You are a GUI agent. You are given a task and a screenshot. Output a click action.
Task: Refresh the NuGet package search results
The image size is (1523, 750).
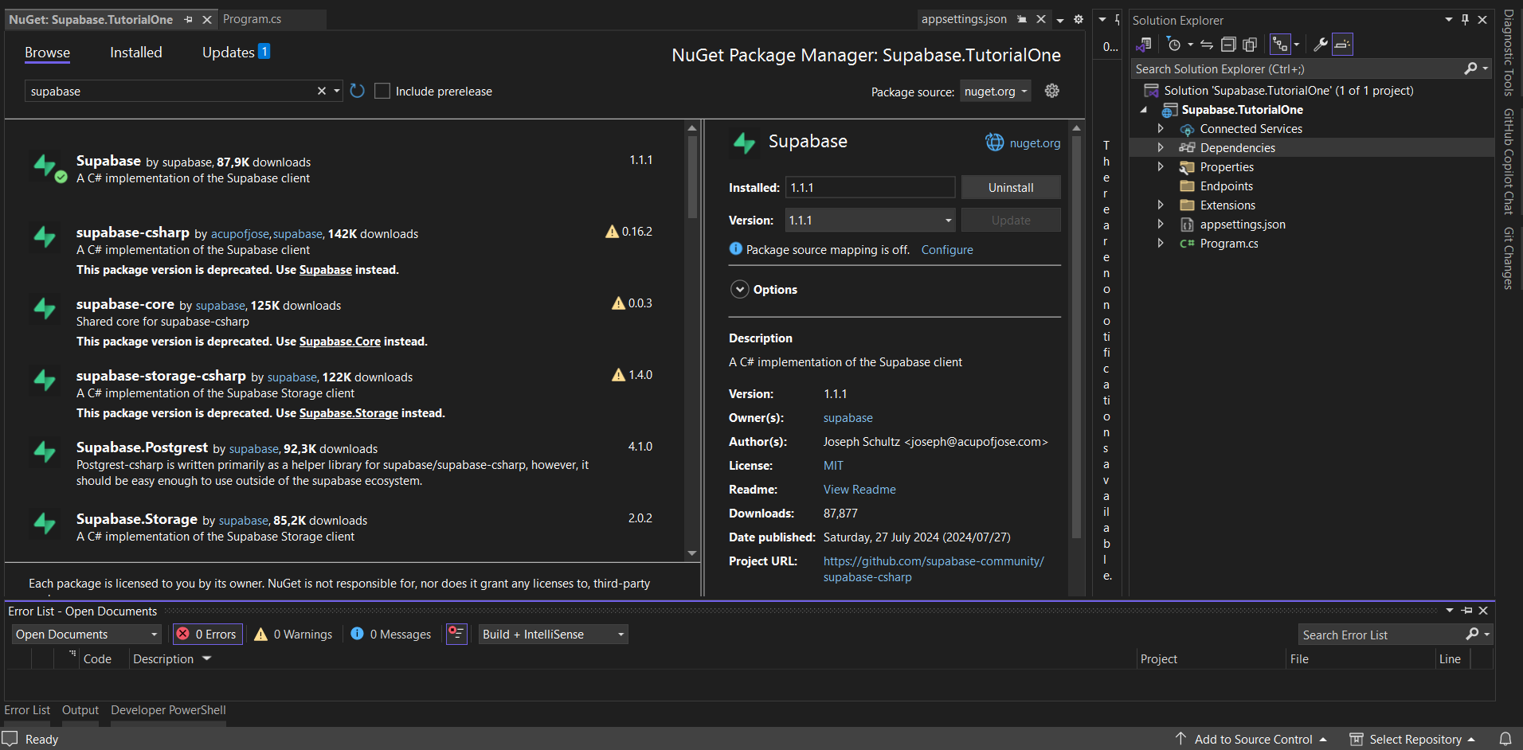[358, 91]
